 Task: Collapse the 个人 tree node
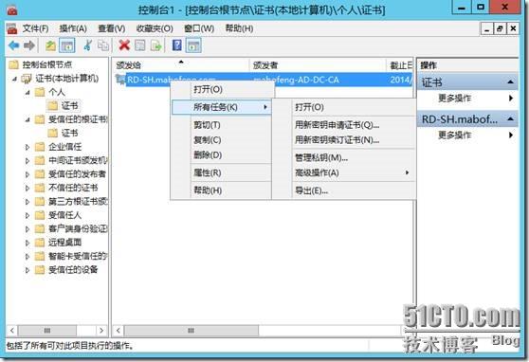tap(27, 92)
